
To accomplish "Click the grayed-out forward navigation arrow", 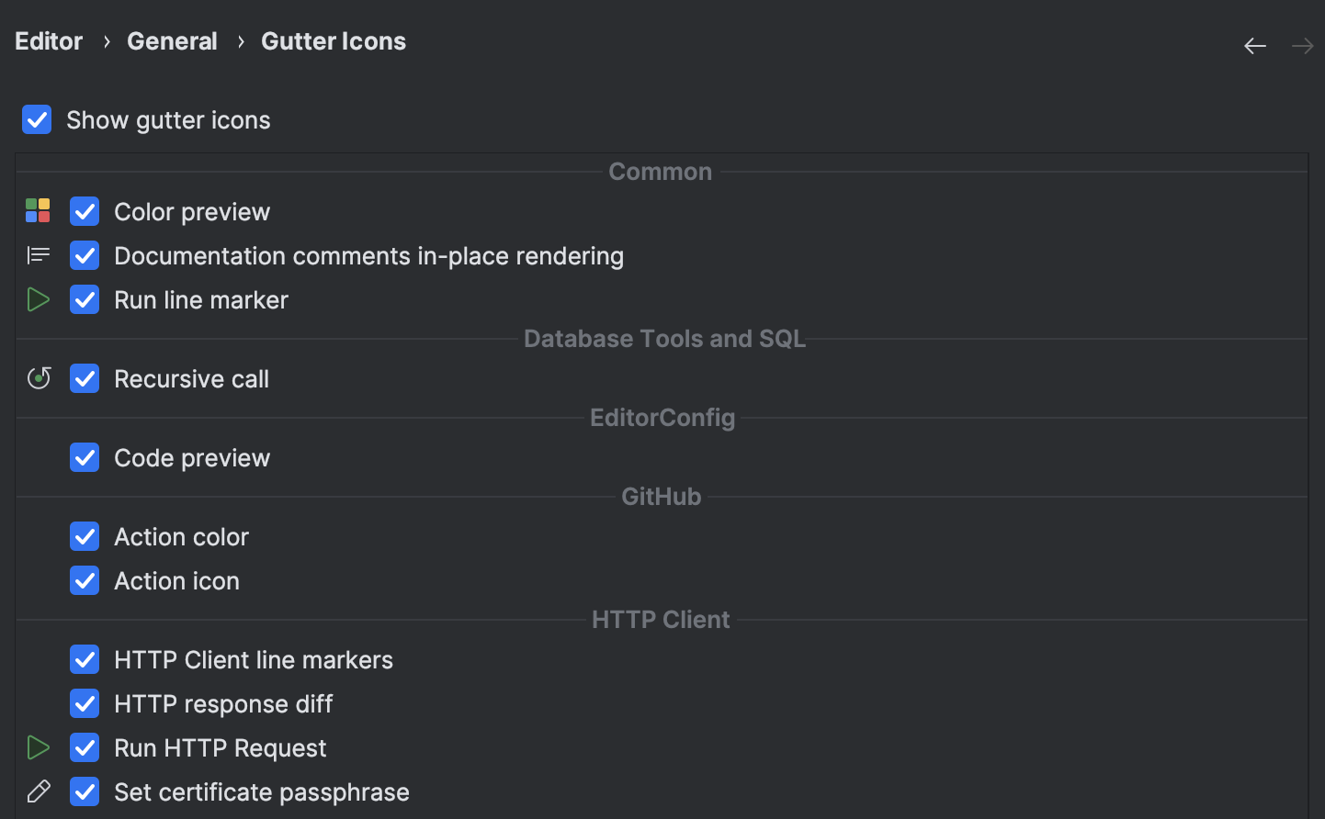I will click(x=1302, y=45).
